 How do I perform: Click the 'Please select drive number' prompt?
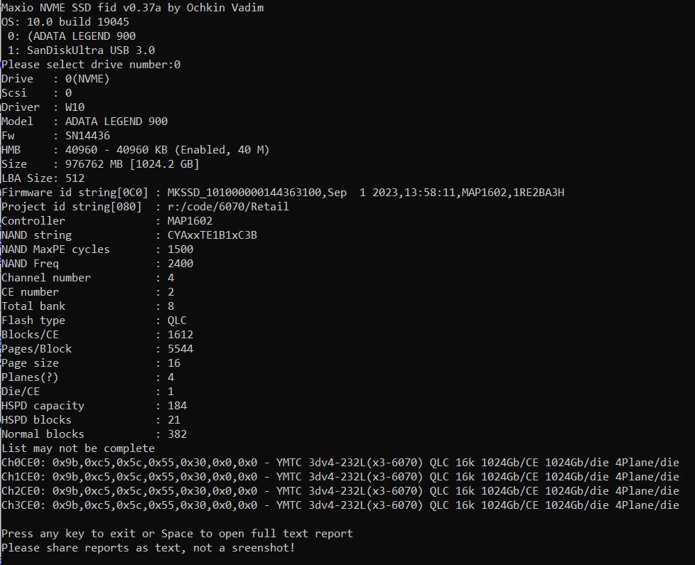point(91,65)
